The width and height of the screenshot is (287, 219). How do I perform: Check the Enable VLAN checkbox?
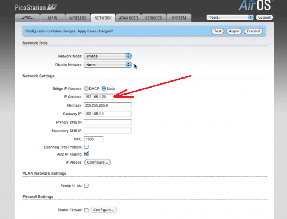click(x=86, y=186)
